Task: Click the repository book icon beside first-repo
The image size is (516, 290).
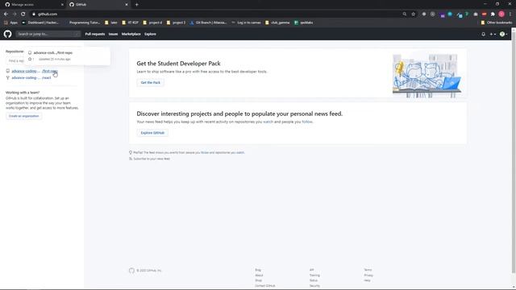Action: click(8, 71)
